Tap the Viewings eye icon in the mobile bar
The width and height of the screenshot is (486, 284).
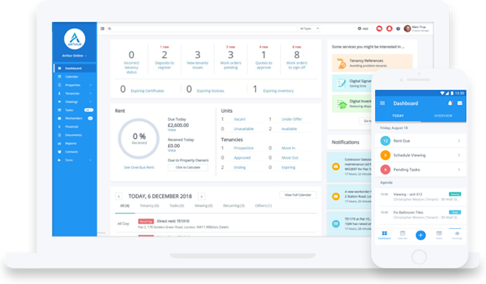click(457, 234)
